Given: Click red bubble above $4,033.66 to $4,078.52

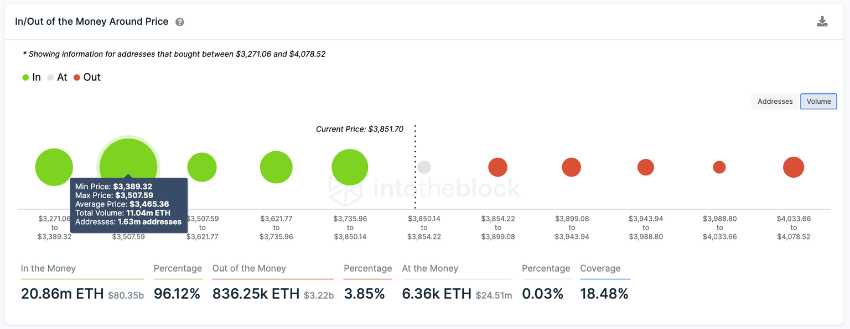Looking at the screenshot, I should click(794, 167).
